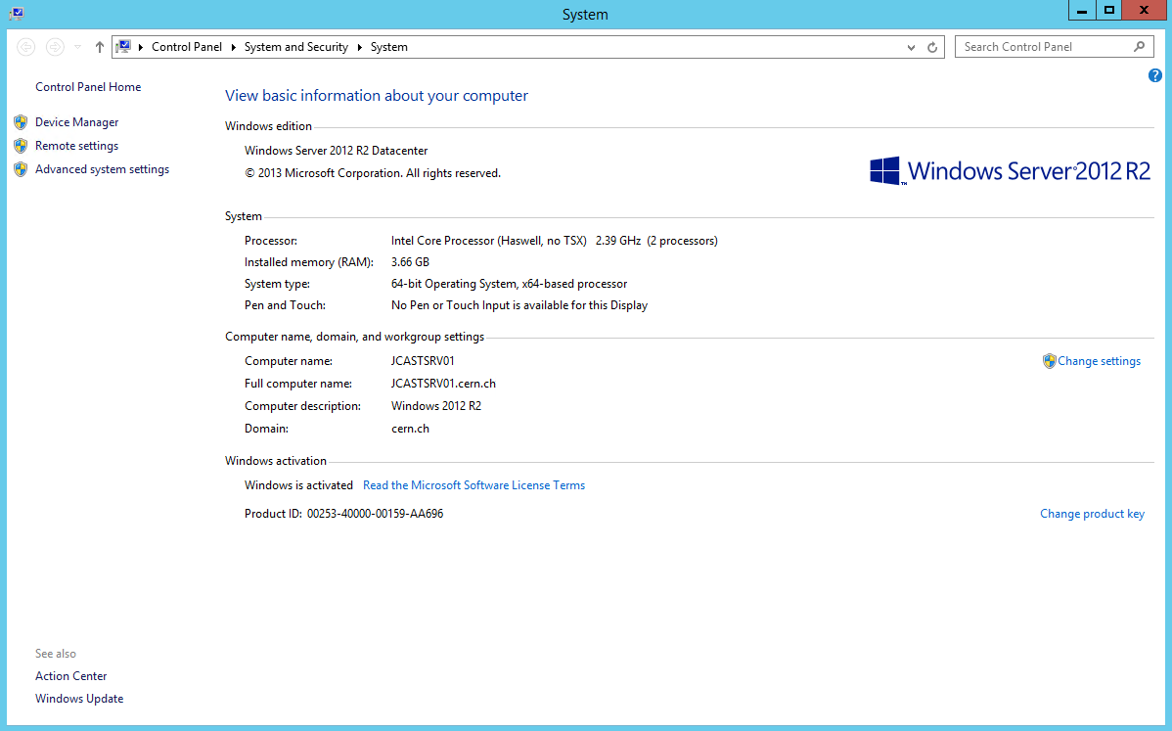Expand the arrow before Control Panel breadcrumb

click(141, 47)
